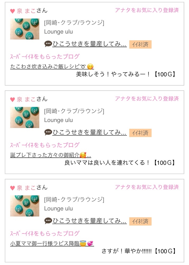The width and height of the screenshot is (189, 265).
Task: Click the heart icon in the 小夏ママ blog card
Action: pyautogui.click(x=12, y=188)
